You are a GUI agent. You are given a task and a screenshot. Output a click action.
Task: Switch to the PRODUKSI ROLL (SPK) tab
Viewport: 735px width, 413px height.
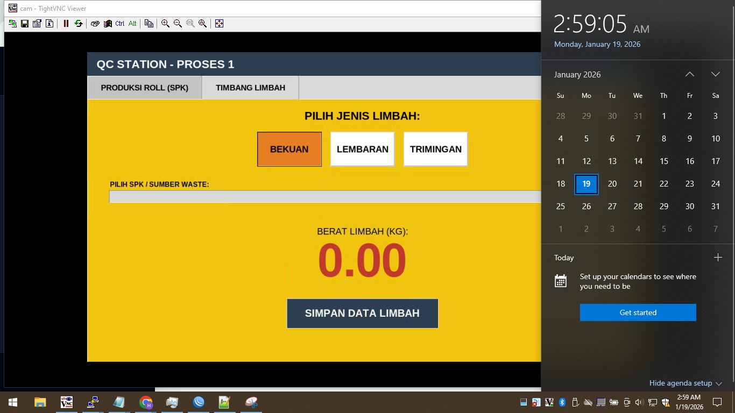pyautogui.click(x=145, y=88)
